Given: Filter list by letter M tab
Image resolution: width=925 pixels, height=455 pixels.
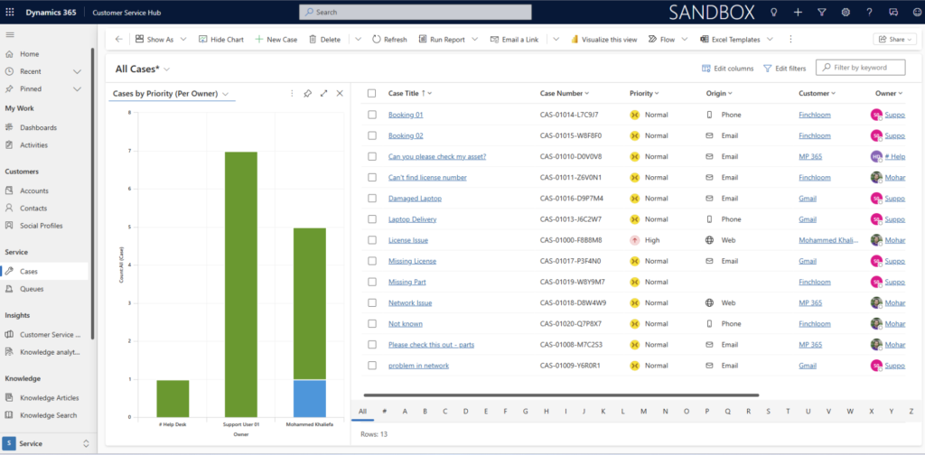Looking at the screenshot, I should pos(643,412).
